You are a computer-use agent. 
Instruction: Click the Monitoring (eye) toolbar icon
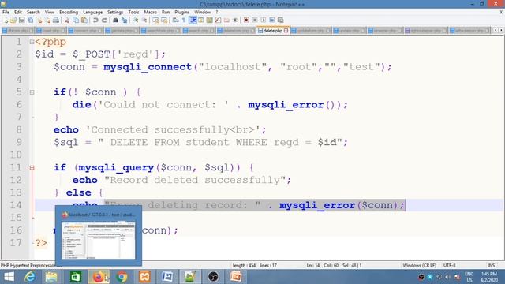235,21
